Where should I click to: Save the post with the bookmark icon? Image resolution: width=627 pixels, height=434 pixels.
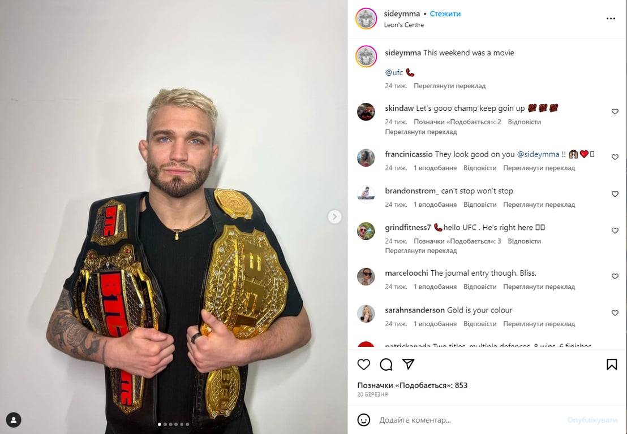[x=611, y=364]
